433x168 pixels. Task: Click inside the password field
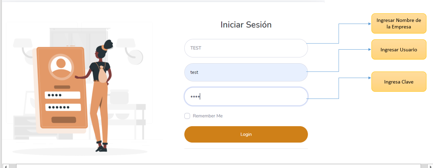tap(246, 96)
